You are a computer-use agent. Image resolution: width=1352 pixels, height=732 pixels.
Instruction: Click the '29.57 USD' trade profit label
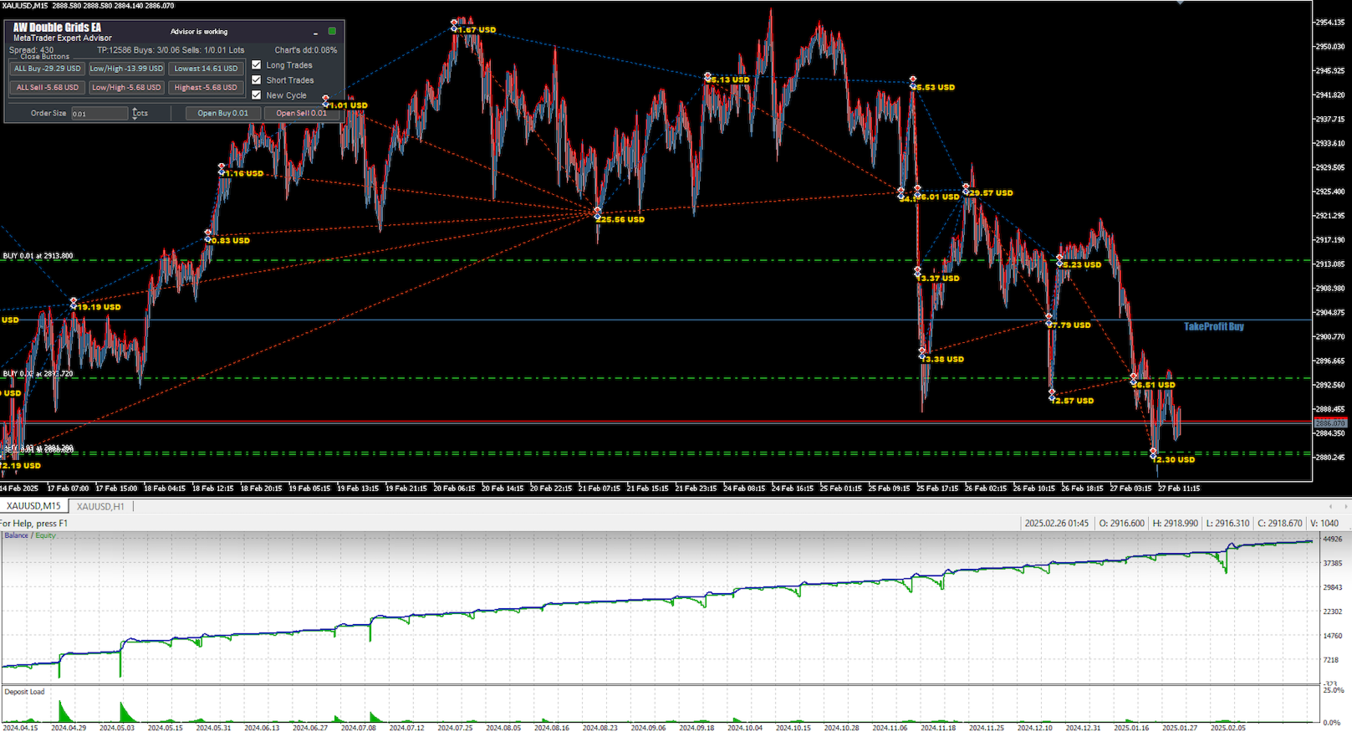point(991,192)
